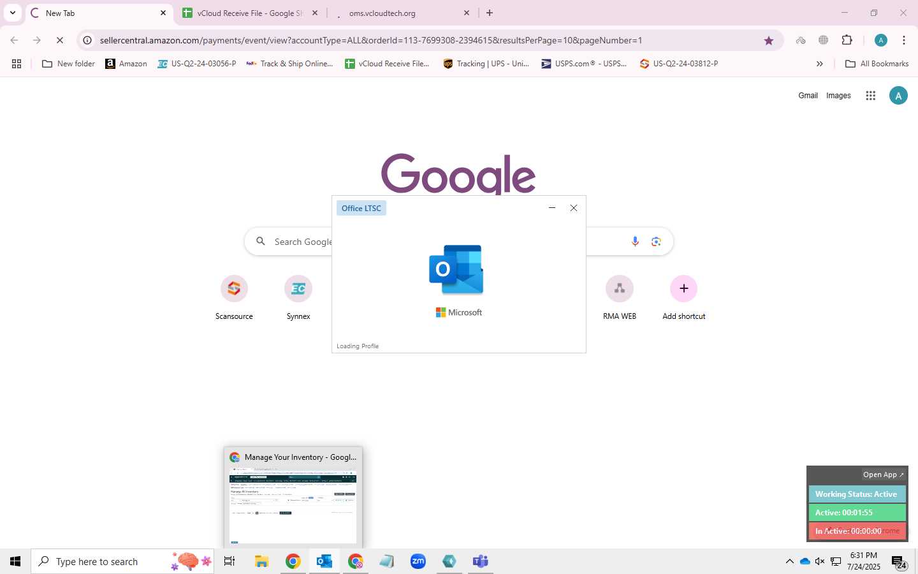
Task: Switch to vCloud Receive File Google Sheets tab
Action: (x=249, y=13)
